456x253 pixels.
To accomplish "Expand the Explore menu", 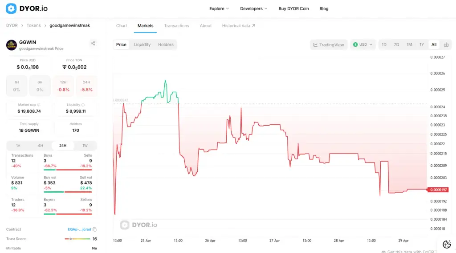I will coord(219,9).
